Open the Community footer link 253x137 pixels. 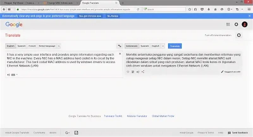pos(39,133)
